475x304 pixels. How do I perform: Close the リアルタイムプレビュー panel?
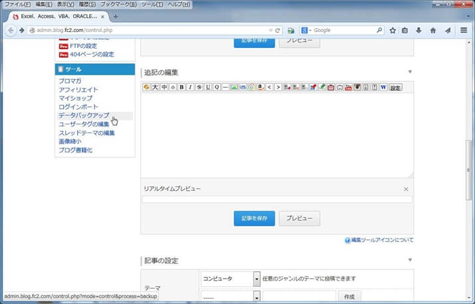pyautogui.click(x=406, y=189)
